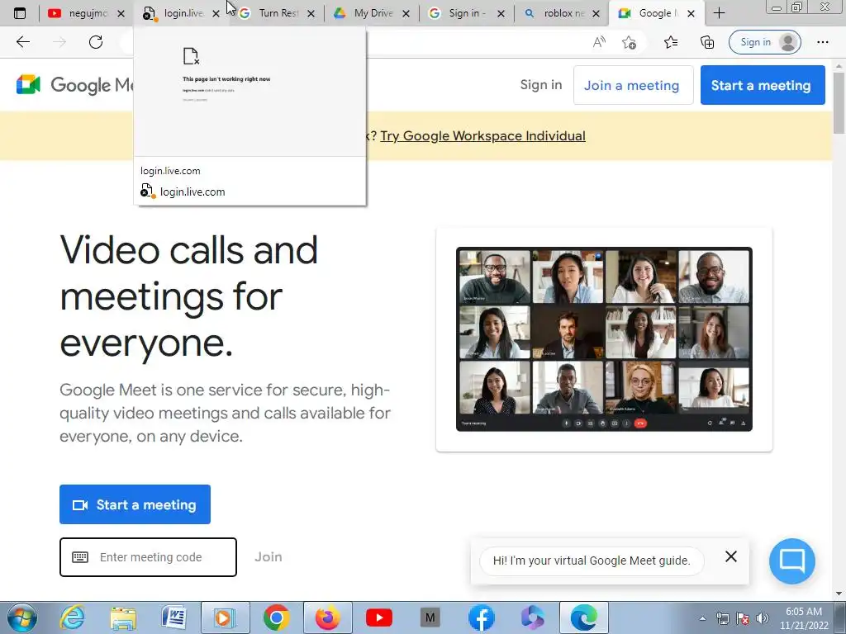The height and width of the screenshot is (634, 846).
Task: Open the Windows Start menu orb
Action: tap(22, 617)
